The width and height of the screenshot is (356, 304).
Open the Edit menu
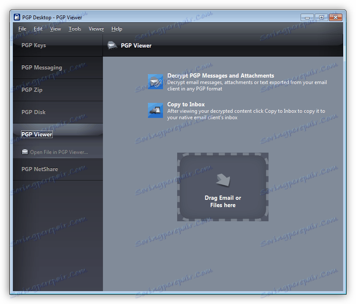(x=38, y=29)
